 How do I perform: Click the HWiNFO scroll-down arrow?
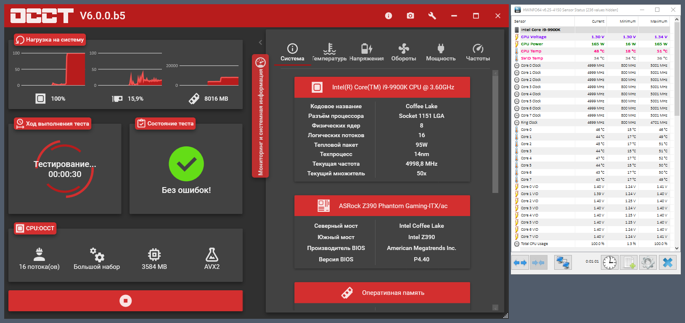(x=677, y=248)
